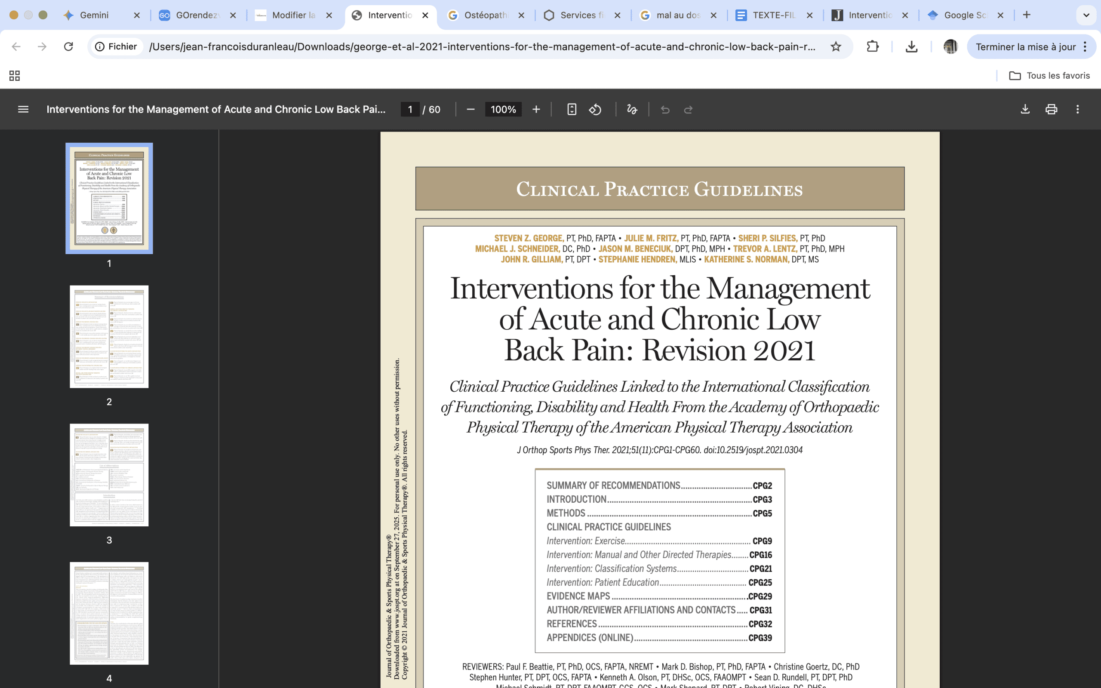1101x688 pixels.
Task: Open Tous les favoris bookmarks folder
Action: pyautogui.click(x=1049, y=76)
